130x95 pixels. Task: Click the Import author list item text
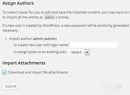pos(33,39)
